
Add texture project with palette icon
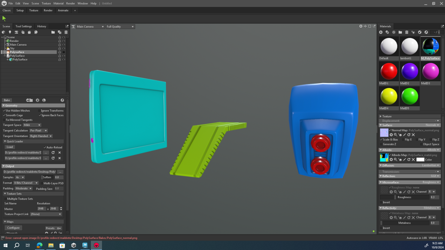click(36, 32)
